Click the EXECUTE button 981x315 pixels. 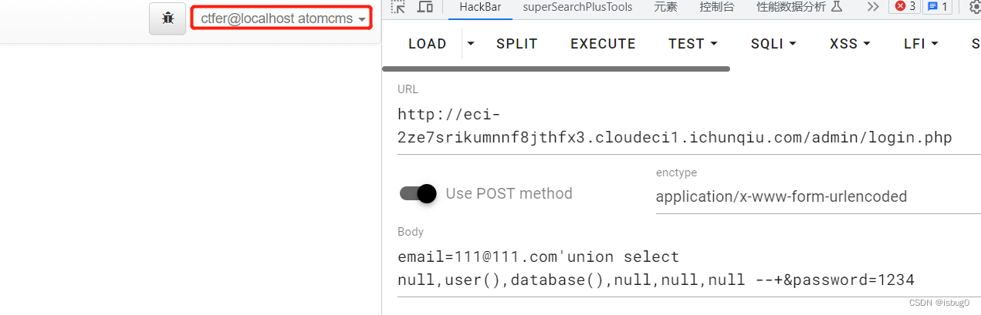(603, 44)
